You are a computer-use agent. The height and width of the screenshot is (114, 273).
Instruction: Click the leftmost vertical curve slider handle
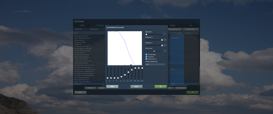[107, 78]
